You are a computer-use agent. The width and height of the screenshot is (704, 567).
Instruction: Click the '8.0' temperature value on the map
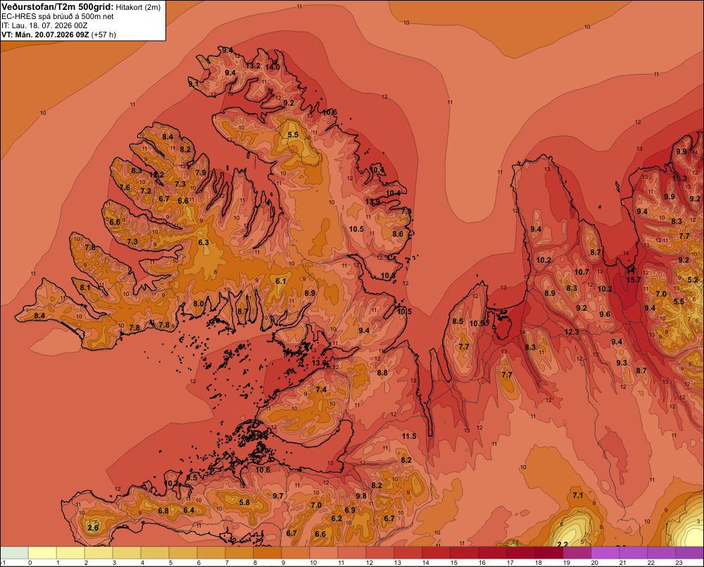pyautogui.click(x=199, y=304)
